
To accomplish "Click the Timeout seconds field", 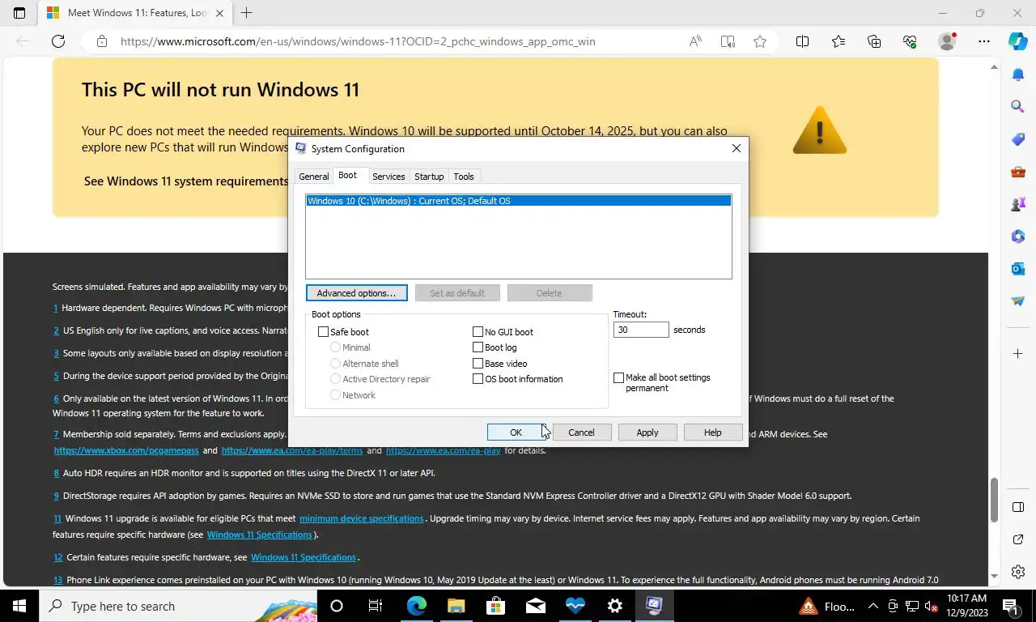I will pos(641,330).
